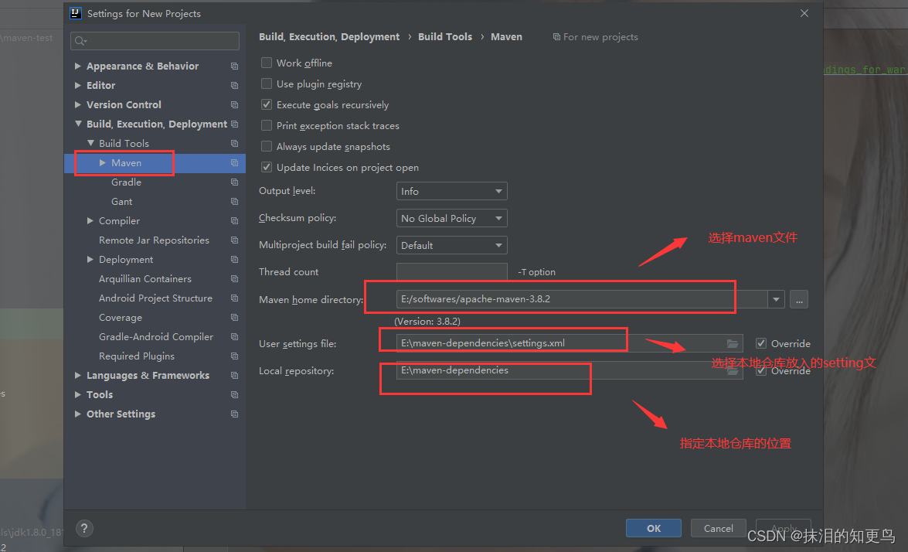Open Arquillian Containers settings

(145, 279)
